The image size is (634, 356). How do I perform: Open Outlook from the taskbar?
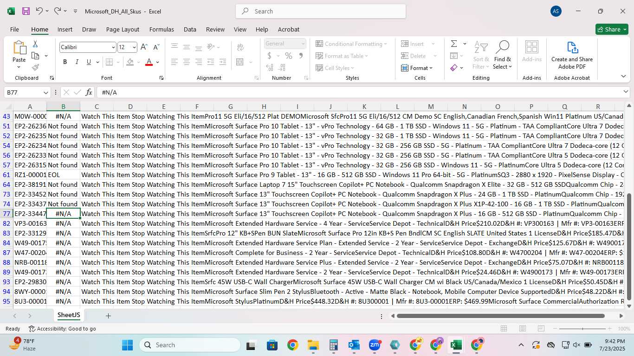(x=354, y=345)
